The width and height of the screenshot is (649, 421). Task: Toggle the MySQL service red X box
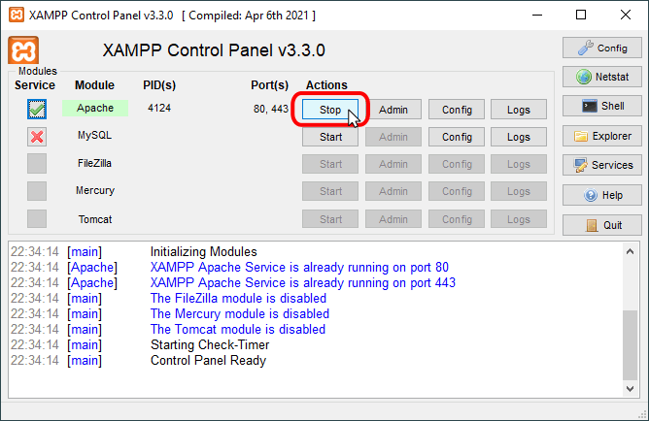(37, 137)
